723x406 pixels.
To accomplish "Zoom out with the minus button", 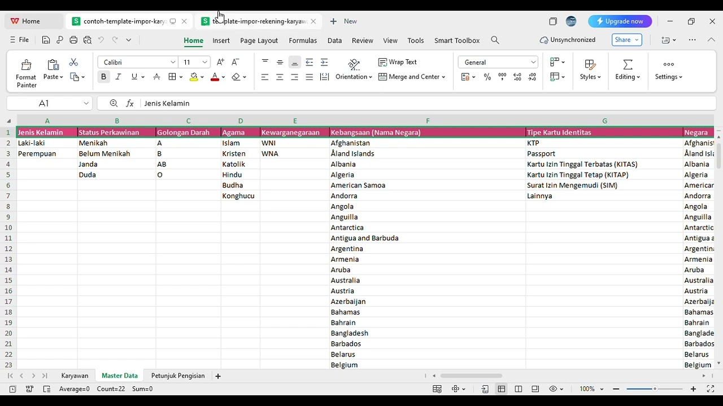I will tap(616, 389).
